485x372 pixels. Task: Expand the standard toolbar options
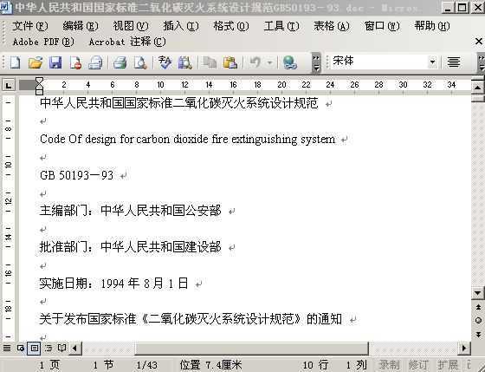[x=316, y=63]
